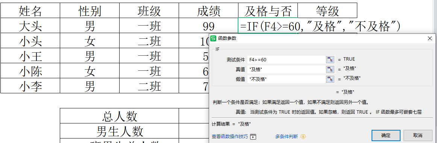
Task: Select the 小李 name cell
Action: click(x=30, y=86)
